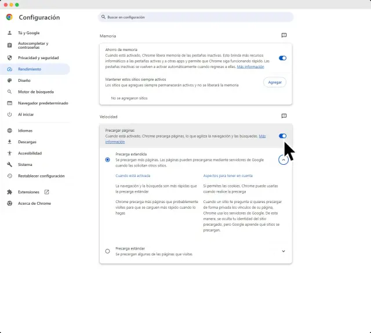Click the search magnifier icon in settings
This screenshot has height=333, width=371.
coord(103,17)
